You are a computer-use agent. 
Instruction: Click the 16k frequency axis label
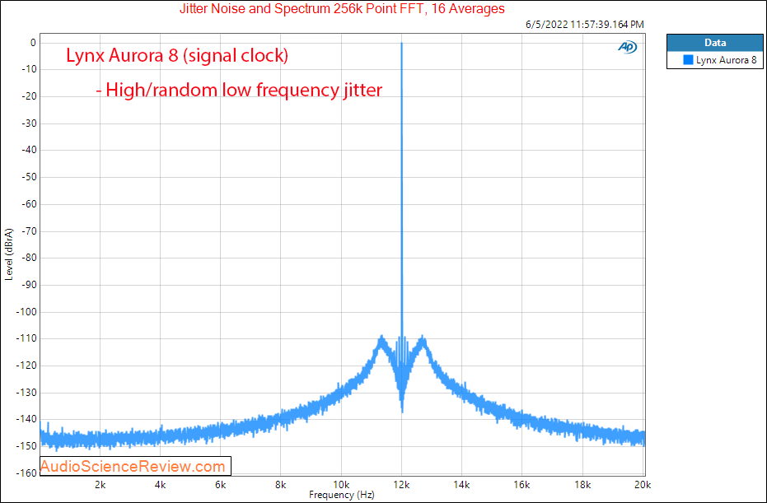tap(521, 484)
